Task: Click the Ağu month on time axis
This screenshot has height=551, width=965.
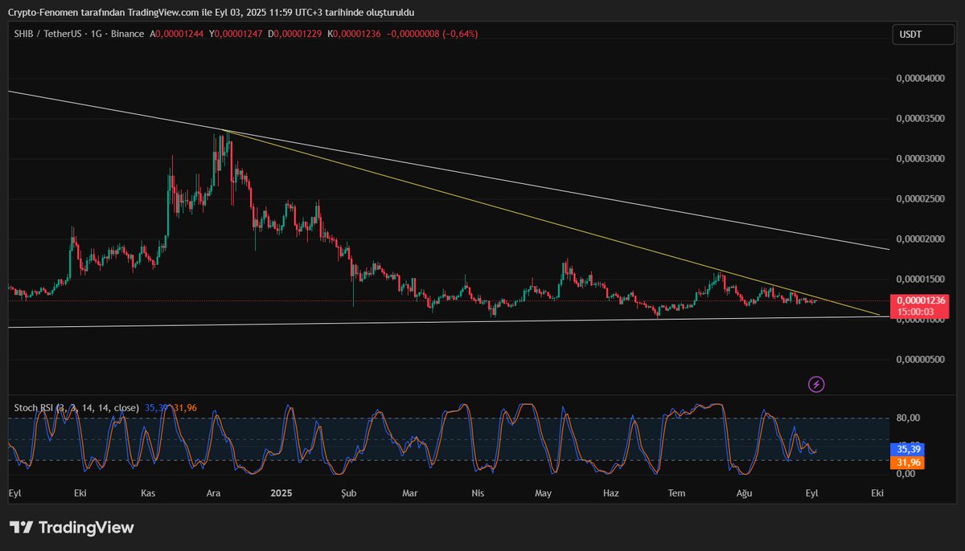Action: [745, 492]
